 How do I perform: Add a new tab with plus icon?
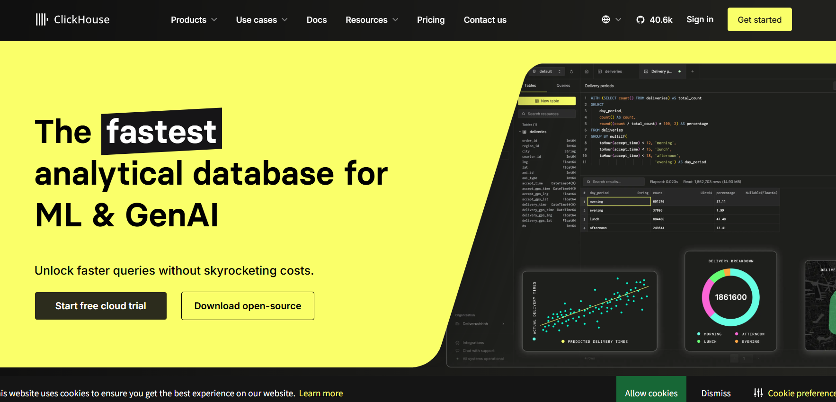click(693, 71)
